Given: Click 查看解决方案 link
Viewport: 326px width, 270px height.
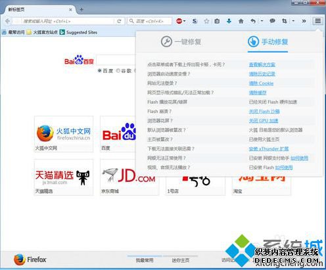Looking at the screenshot, I should pos(262,64).
